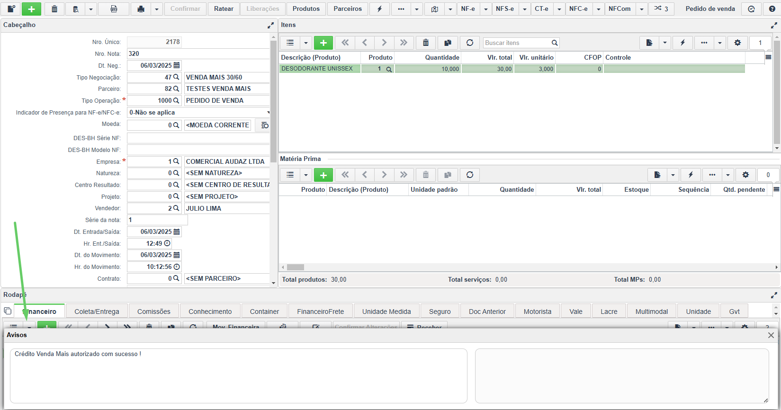Image resolution: width=781 pixels, height=410 pixels.
Task: Click the shuffle icon with number 3
Action: (661, 9)
